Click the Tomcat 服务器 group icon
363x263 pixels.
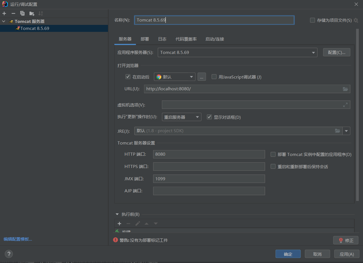(x=11, y=22)
